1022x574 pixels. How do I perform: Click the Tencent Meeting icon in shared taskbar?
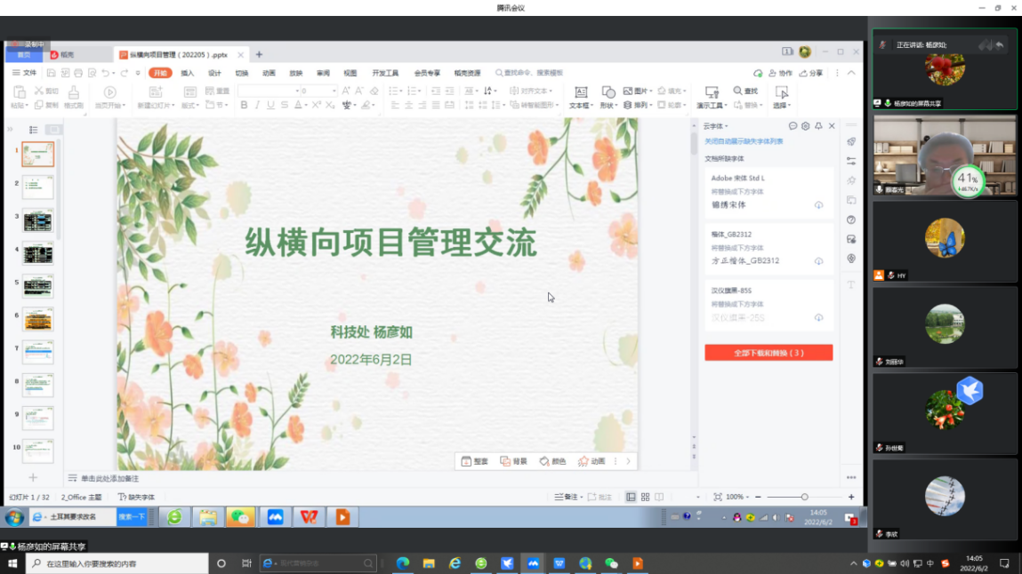point(275,517)
